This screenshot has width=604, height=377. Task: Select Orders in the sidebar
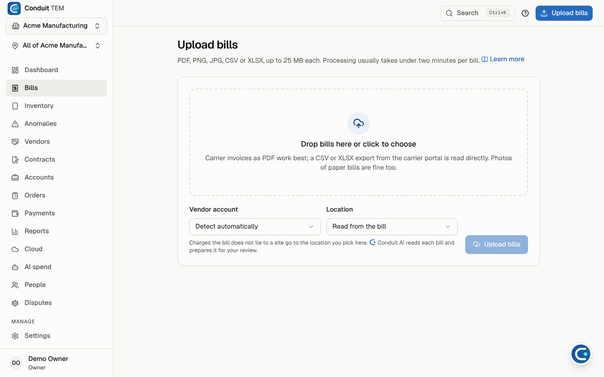56,195
